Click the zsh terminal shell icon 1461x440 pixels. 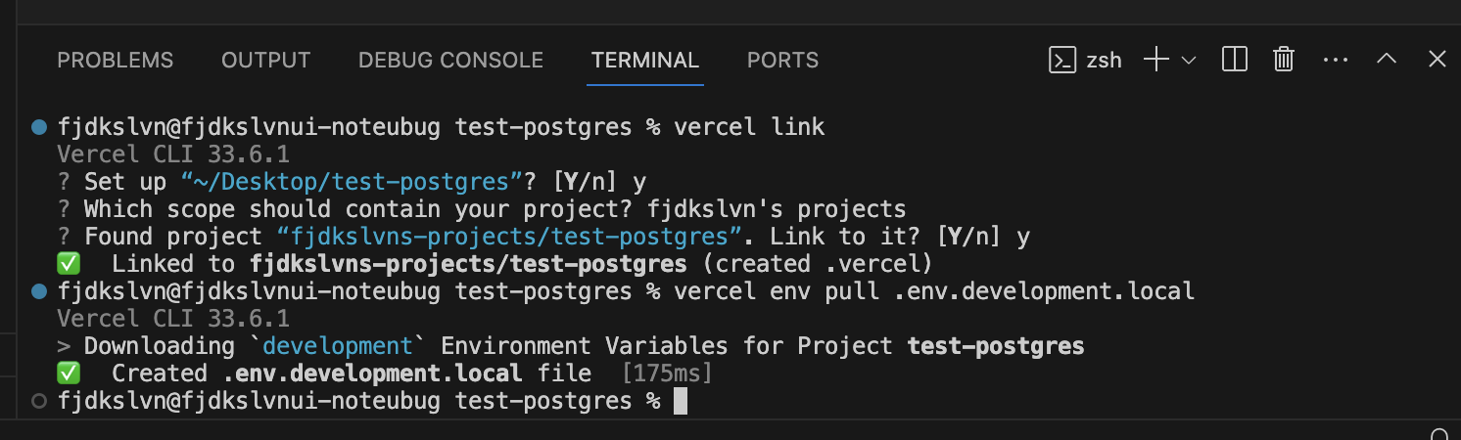pyautogui.click(x=1062, y=60)
